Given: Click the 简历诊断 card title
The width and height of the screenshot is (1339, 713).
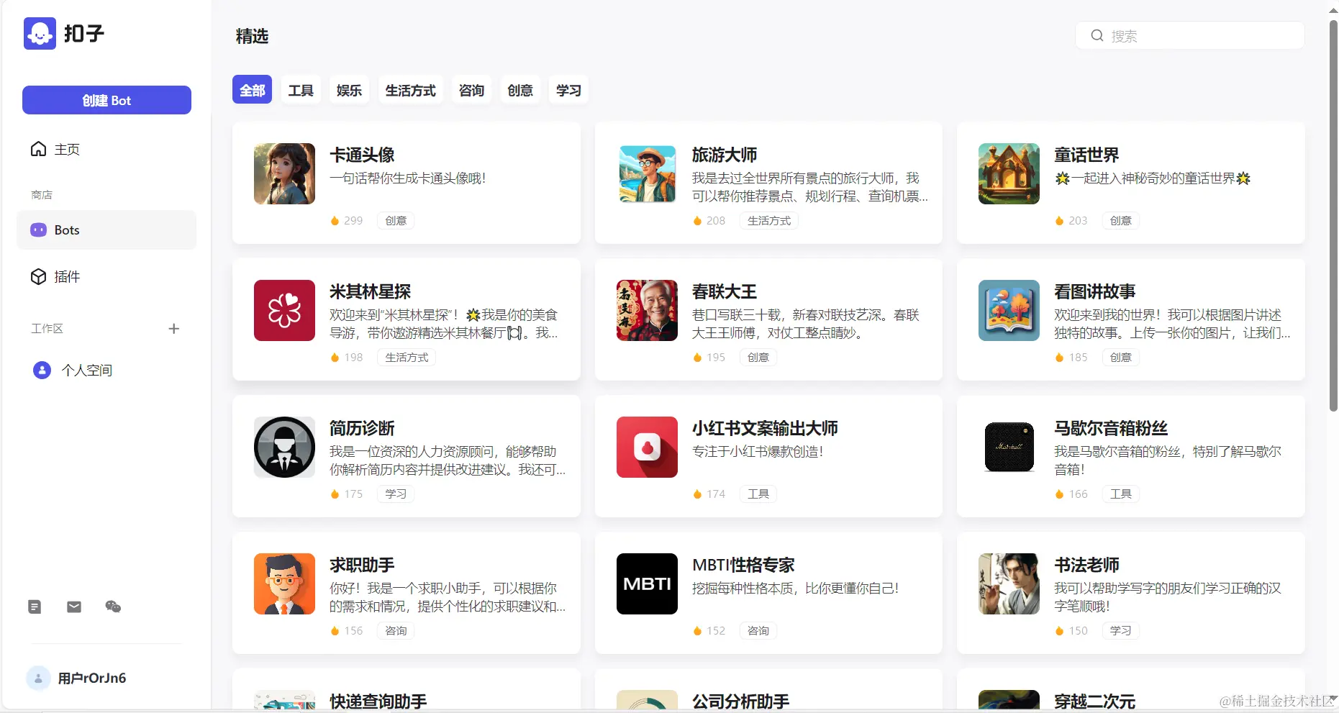Looking at the screenshot, I should pyautogui.click(x=362, y=428).
